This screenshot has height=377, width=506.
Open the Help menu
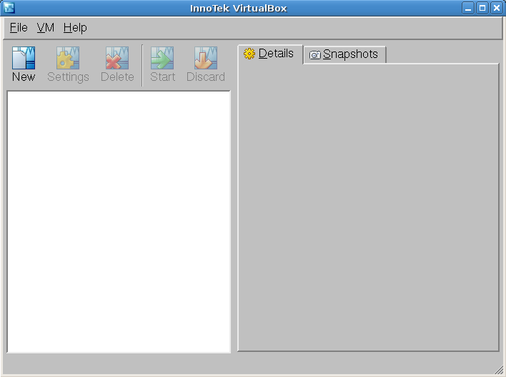pos(75,28)
